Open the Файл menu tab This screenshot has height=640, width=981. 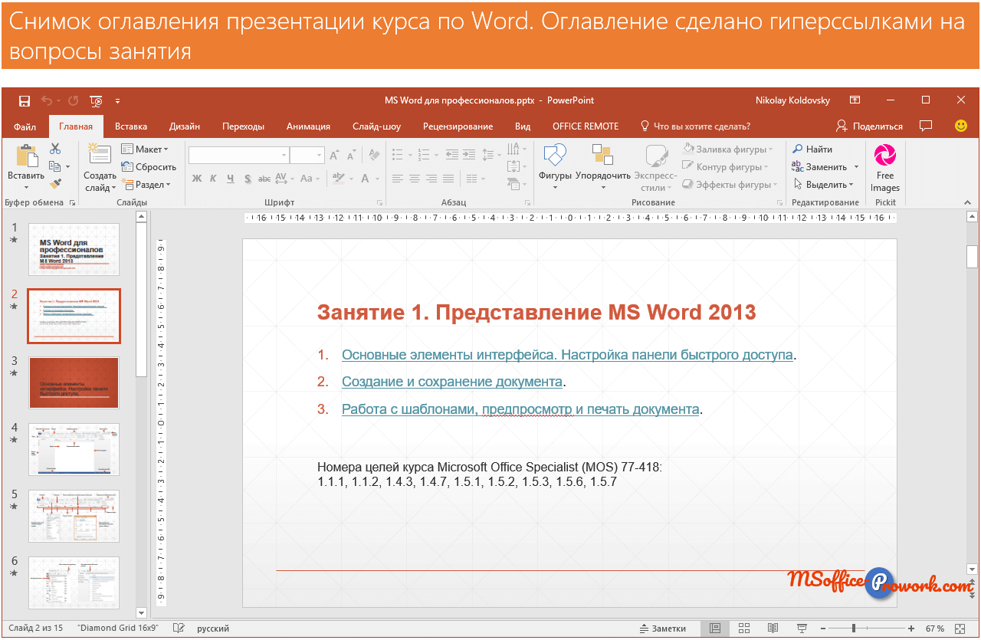[25, 126]
